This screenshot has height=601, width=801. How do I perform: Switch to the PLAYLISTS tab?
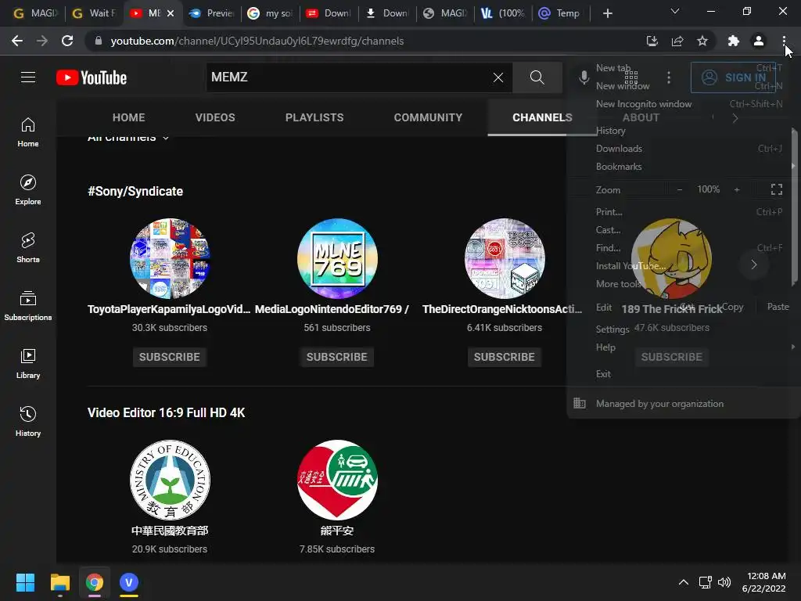click(314, 117)
